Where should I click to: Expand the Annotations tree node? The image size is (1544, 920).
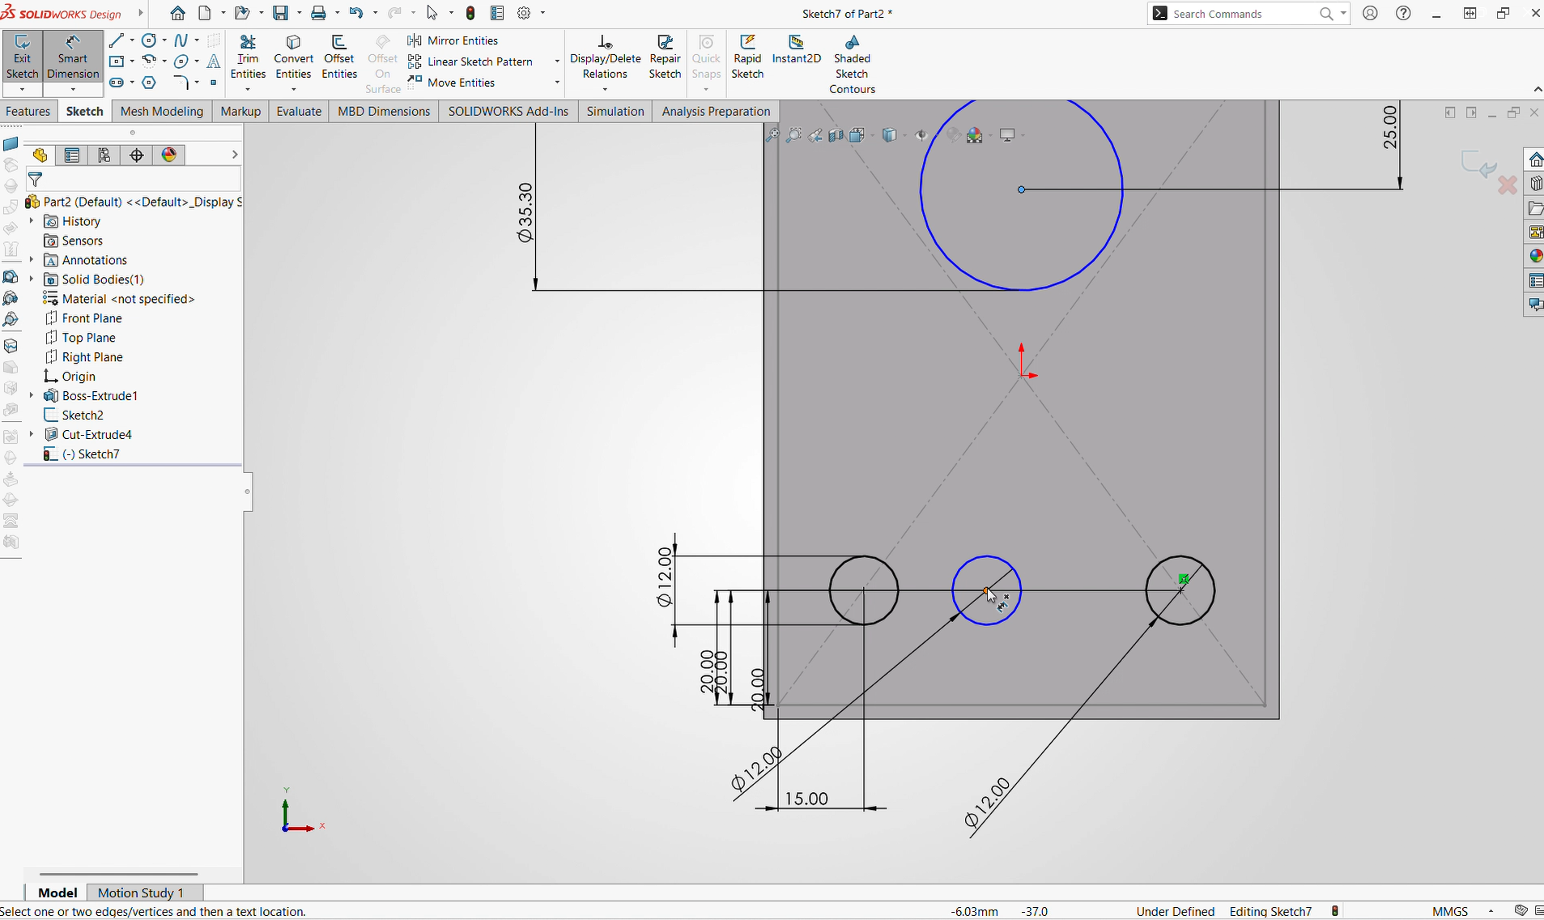pos(32,260)
